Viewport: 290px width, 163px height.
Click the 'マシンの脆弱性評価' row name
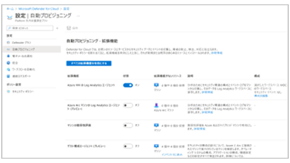pyautogui.click(x=79, y=125)
